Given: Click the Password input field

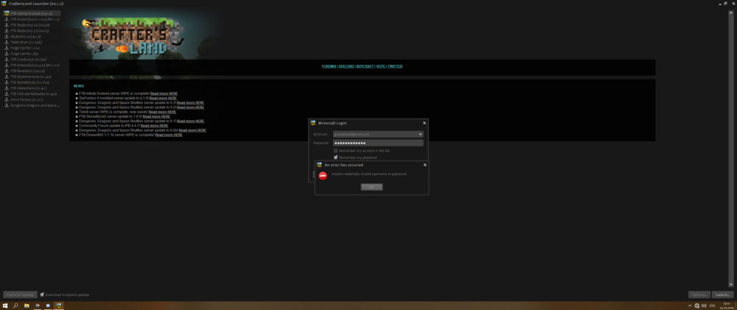Looking at the screenshot, I should pos(377,143).
